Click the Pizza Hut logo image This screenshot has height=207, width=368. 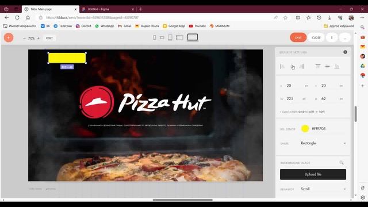click(145, 102)
